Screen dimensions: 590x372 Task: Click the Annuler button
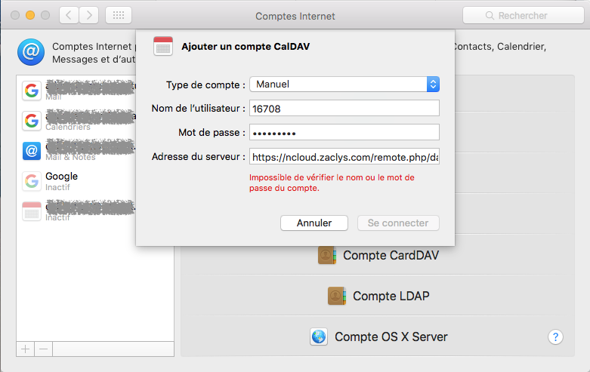click(x=314, y=223)
